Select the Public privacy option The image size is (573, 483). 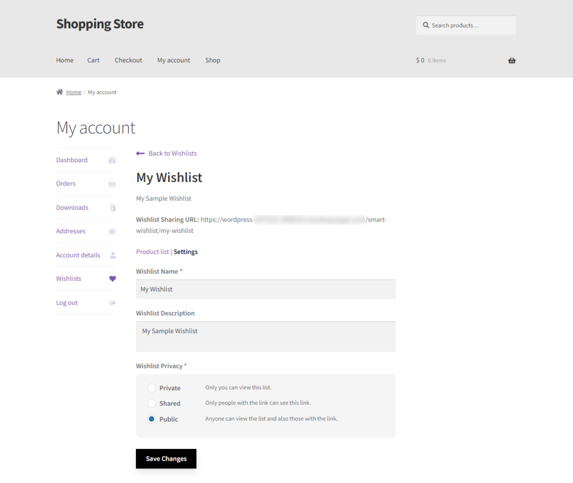tap(152, 419)
